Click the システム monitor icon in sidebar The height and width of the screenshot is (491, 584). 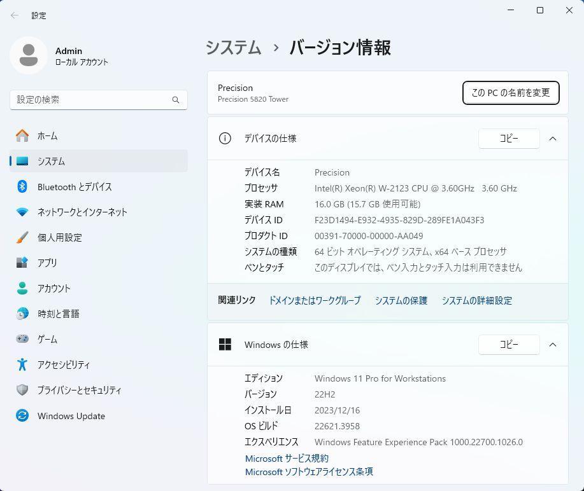point(22,161)
